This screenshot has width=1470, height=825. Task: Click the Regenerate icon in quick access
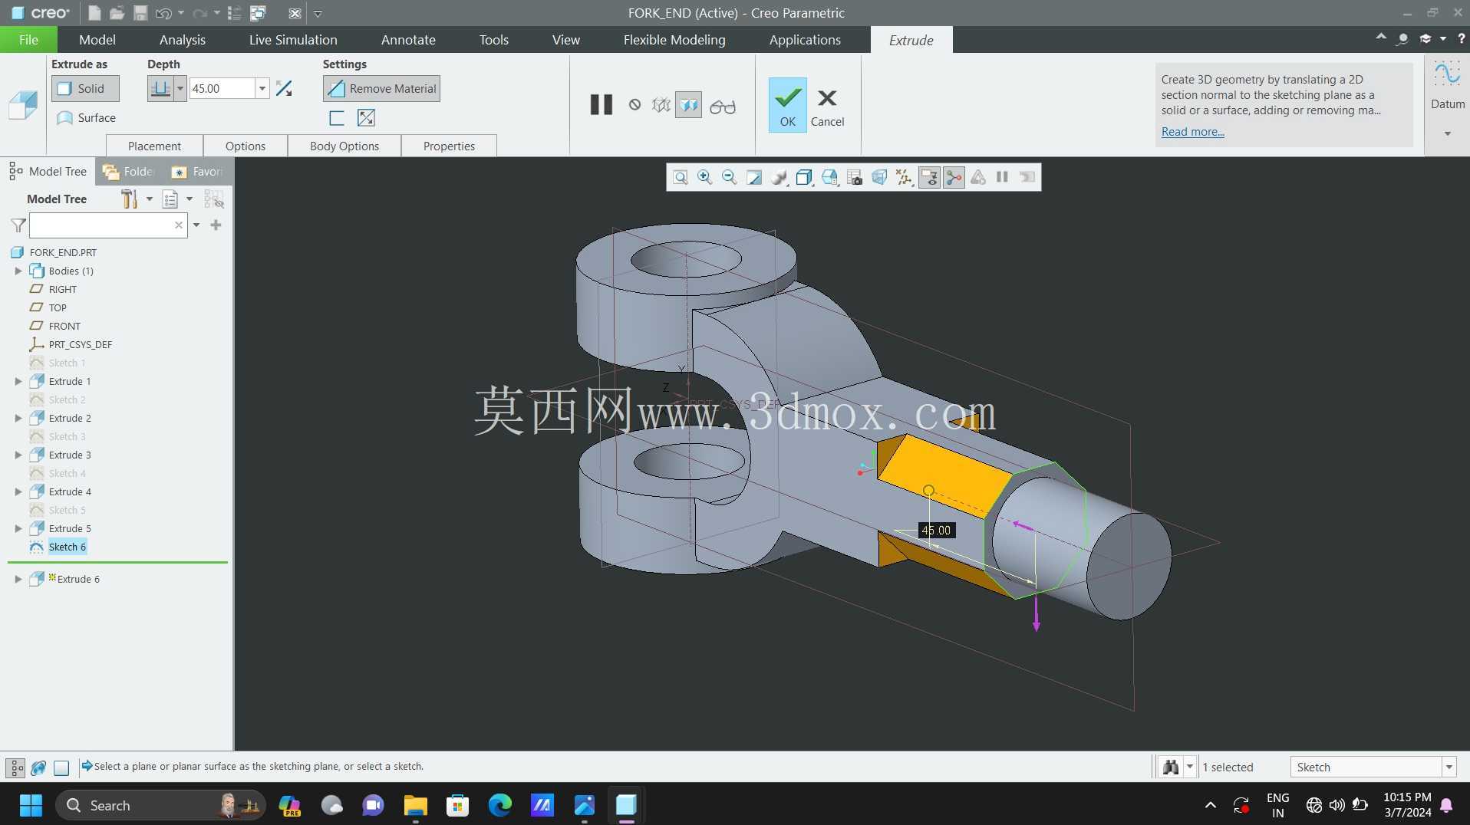pos(234,13)
